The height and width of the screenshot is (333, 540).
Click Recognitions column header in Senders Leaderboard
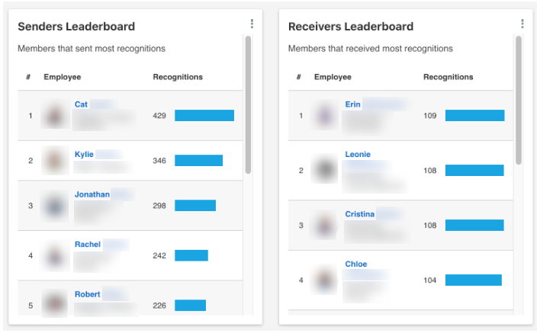178,77
